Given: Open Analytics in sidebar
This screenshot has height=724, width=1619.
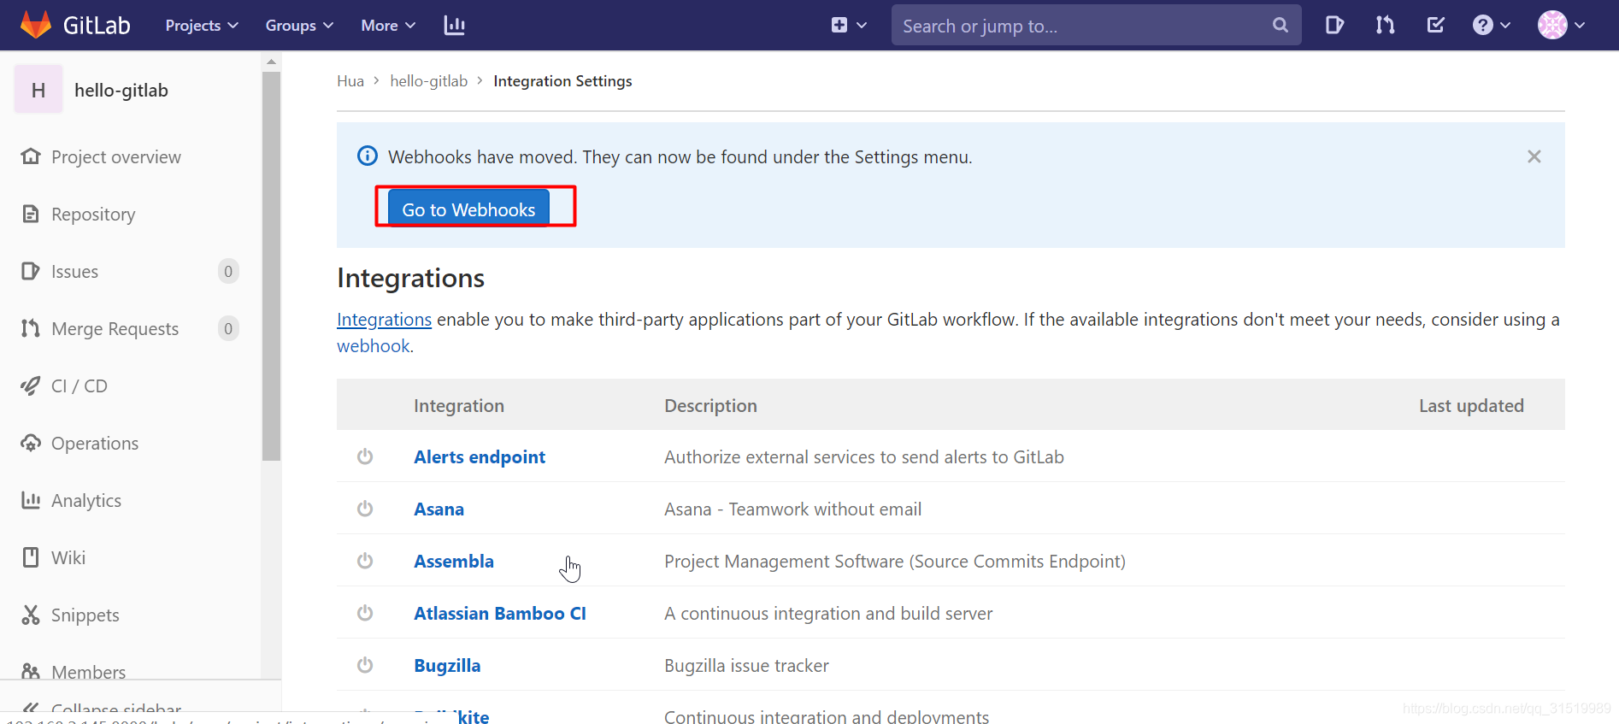Looking at the screenshot, I should pos(86,501).
